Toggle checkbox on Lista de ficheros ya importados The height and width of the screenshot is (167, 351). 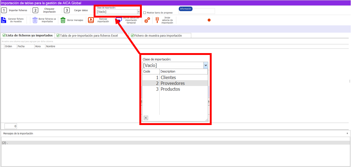pyautogui.click(x=4, y=35)
